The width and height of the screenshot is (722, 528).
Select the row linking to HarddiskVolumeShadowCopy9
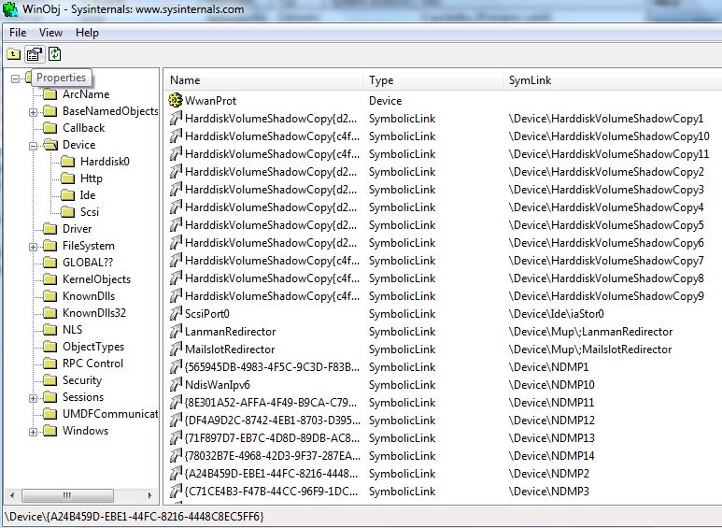tap(444, 296)
